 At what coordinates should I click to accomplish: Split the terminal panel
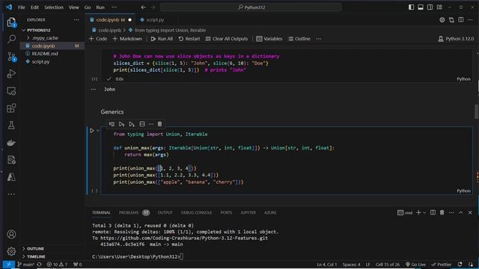click(433, 212)
